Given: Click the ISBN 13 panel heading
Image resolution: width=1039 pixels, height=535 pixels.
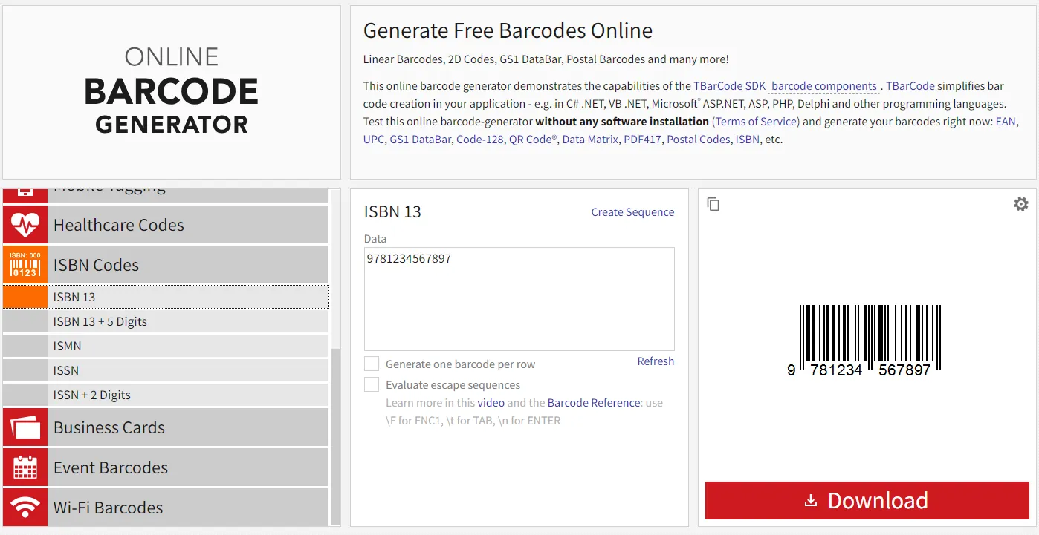Looking at the screenshot, I should coord(392,212).
